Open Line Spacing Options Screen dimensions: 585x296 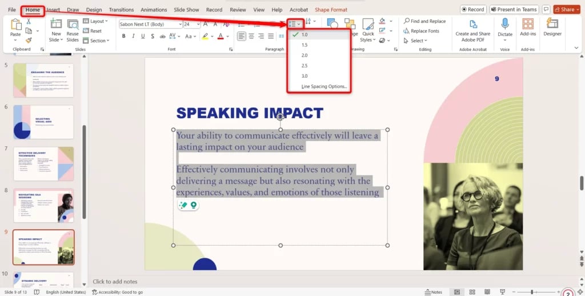(x=324, y=87)
